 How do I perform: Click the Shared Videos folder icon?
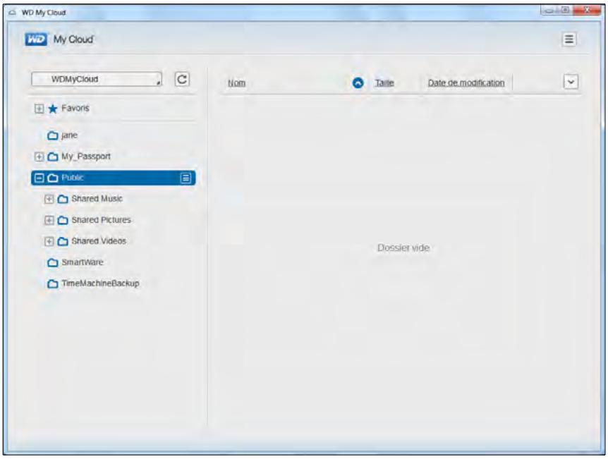(x=63, y=242)
